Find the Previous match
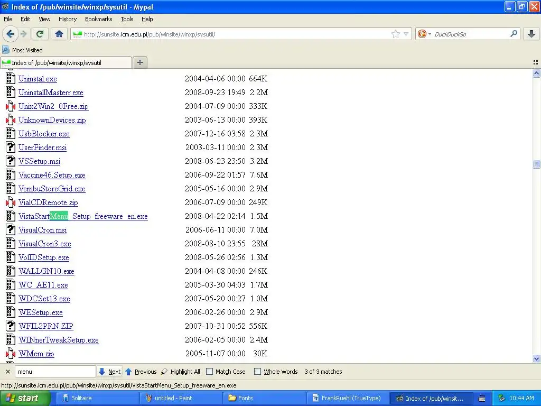The image size is (541, 406). tap(141, 372)
